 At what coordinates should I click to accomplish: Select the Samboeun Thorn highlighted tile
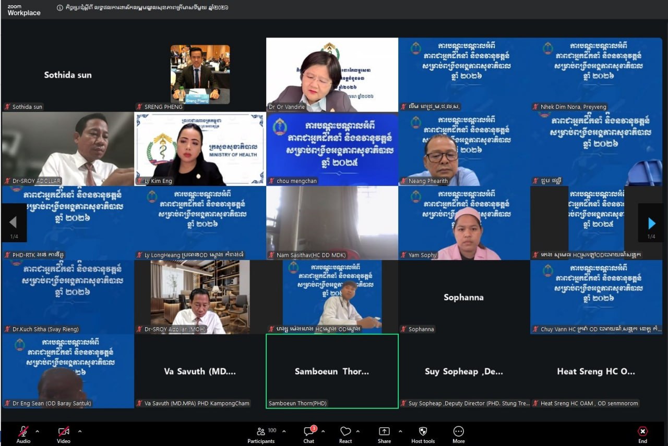(x=332, y=371)
